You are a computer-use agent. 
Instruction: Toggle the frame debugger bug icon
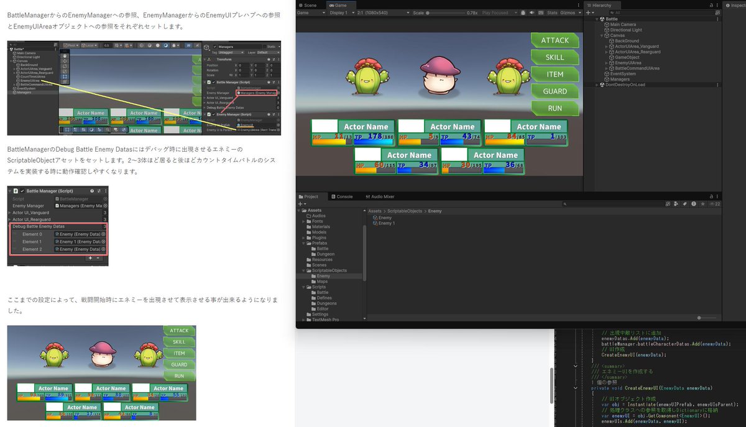(x=523, y=12)
